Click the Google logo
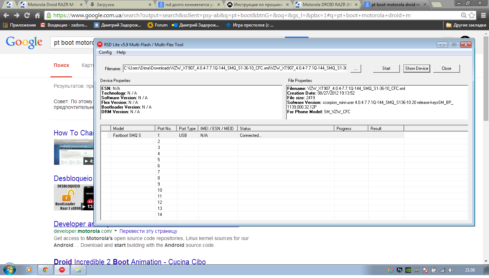Image resolution: width=489 pixels, height=278 pixels. [24, 42]
